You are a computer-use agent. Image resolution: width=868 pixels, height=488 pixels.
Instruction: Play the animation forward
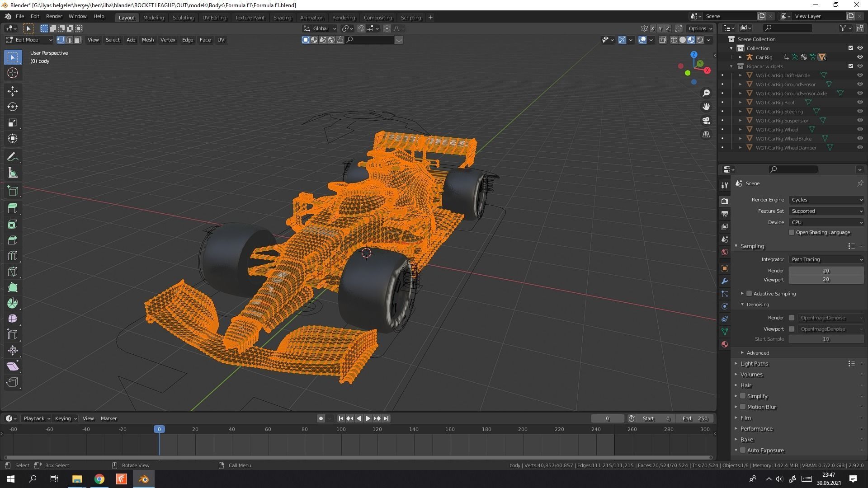click(368, 418)
